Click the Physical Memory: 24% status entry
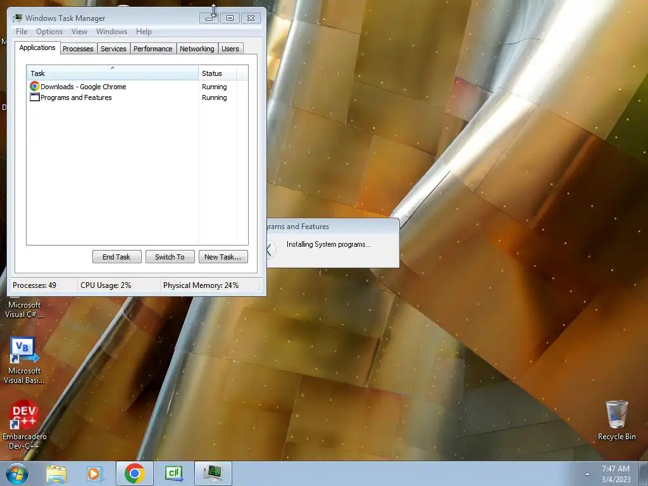This screenshot has width=648, height=486. point(201,285)
